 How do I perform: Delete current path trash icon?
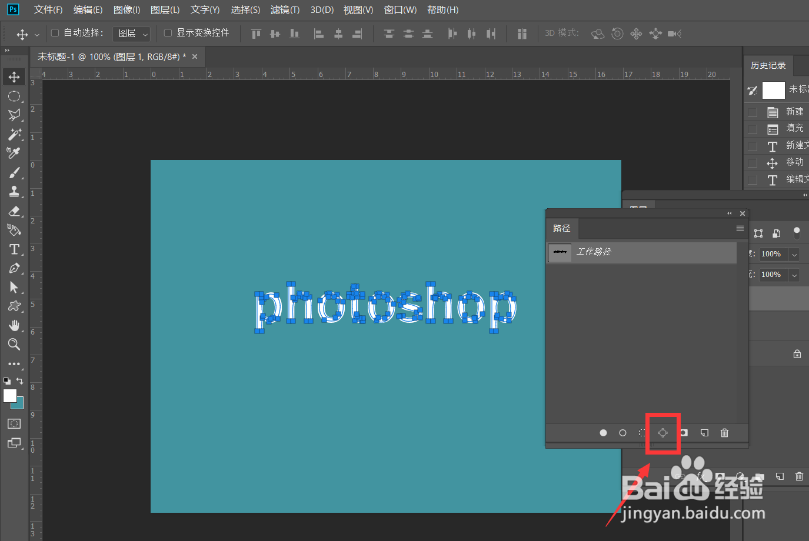coord(724,433)
